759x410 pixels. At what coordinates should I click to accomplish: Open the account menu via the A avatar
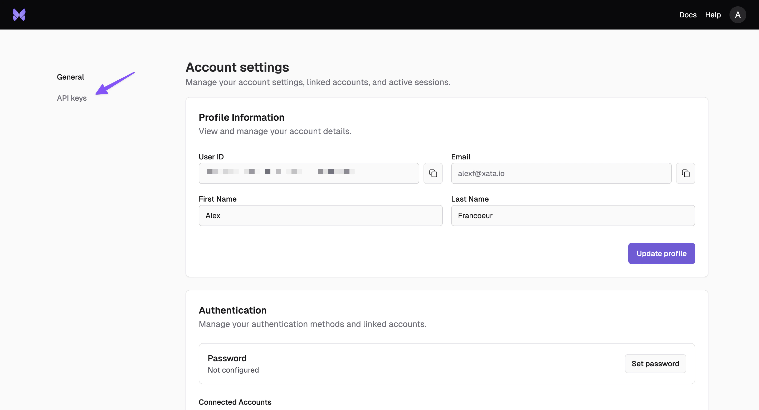click(738, 14)
